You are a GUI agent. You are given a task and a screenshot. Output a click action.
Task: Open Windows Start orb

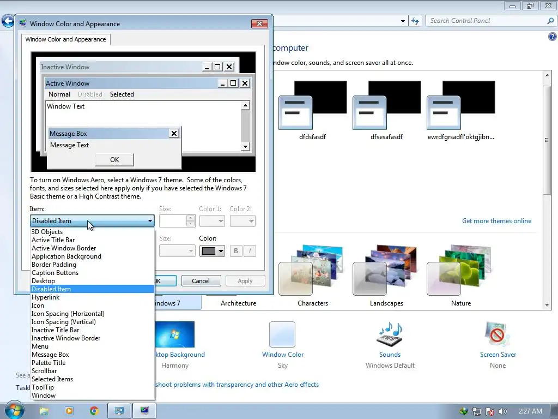[14, 410]
